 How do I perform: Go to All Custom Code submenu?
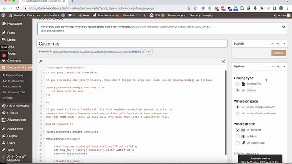(x=13, y=75)
